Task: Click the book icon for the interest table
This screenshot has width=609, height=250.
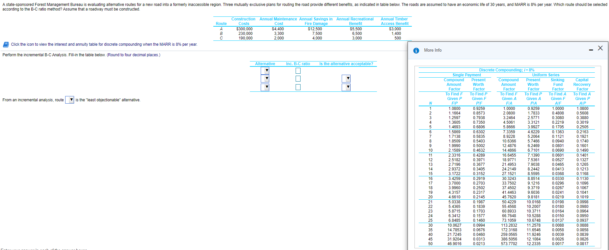Action: [6, 44]
